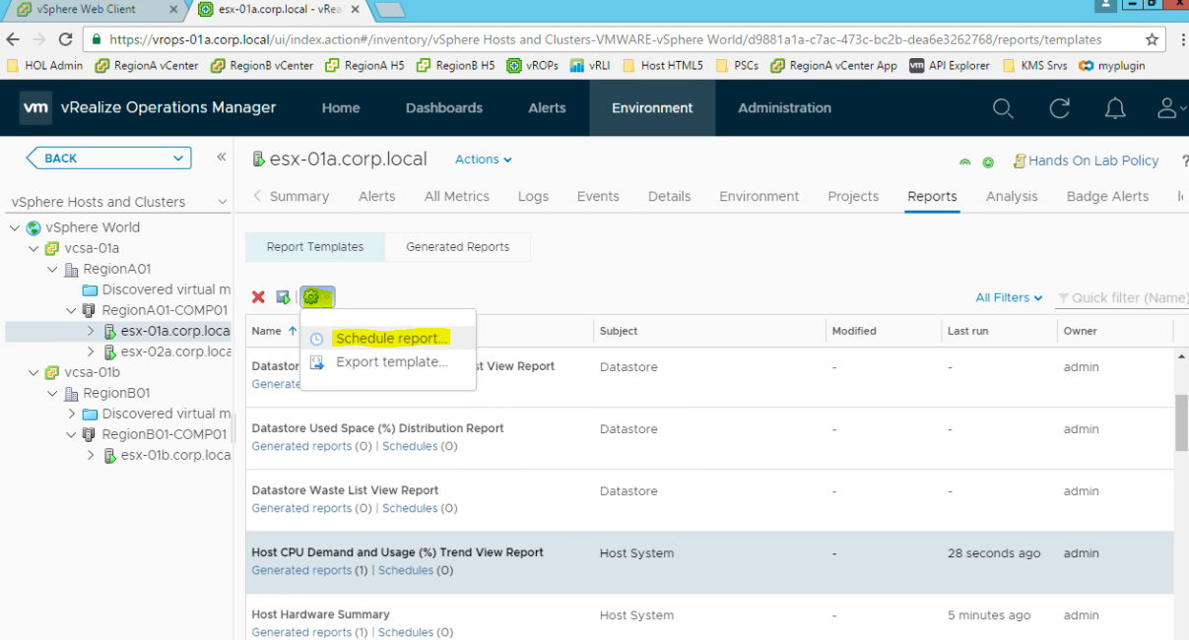The image size is (1189, 640).
Task: Open the Hands On Lab Policy link
Action: coord(1093,160)
